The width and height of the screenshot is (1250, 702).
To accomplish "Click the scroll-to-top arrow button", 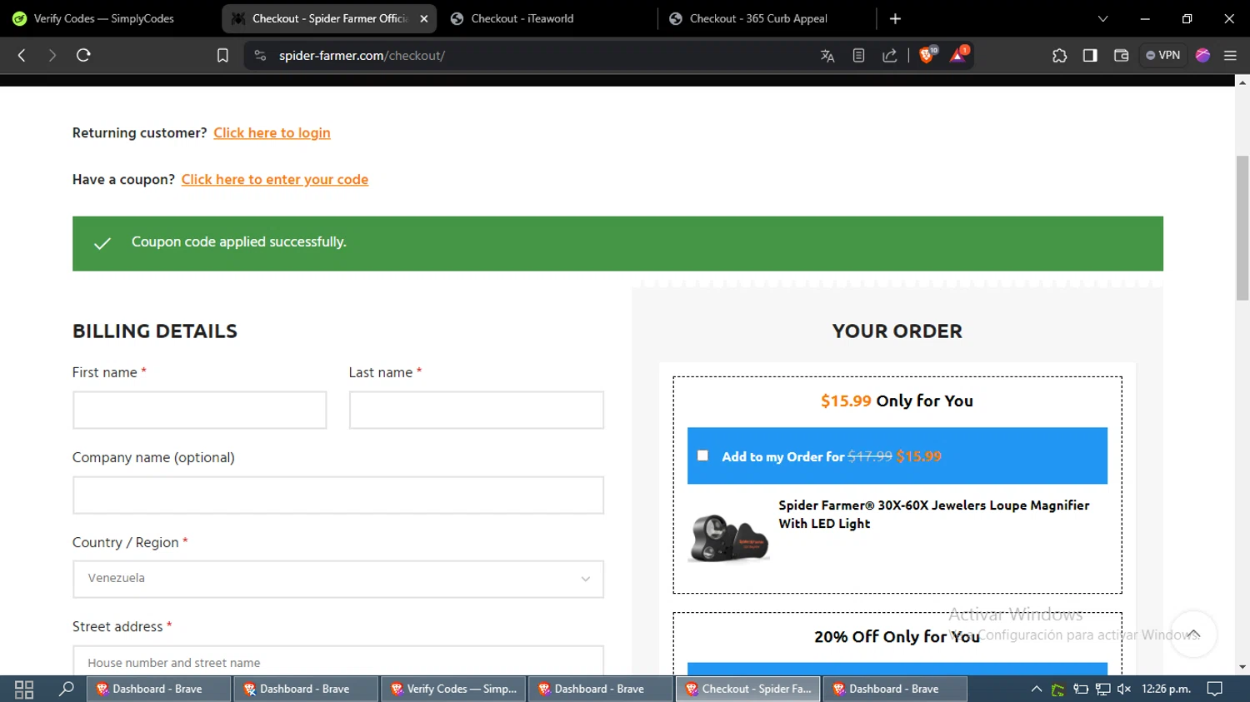I will pos(1193,634).
